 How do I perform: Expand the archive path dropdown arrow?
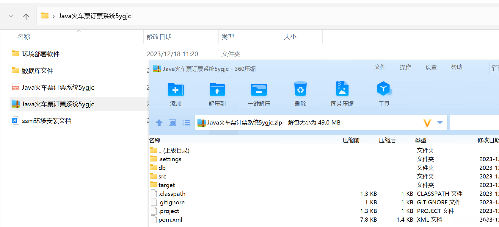coord(440,122)
